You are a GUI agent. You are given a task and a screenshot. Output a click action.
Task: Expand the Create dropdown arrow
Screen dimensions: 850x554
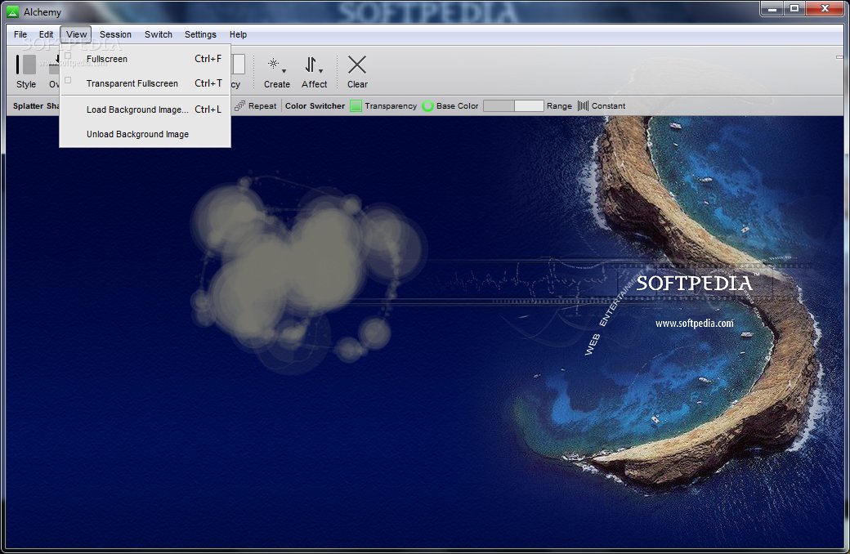pyautogui.click(x=284, y=71)
